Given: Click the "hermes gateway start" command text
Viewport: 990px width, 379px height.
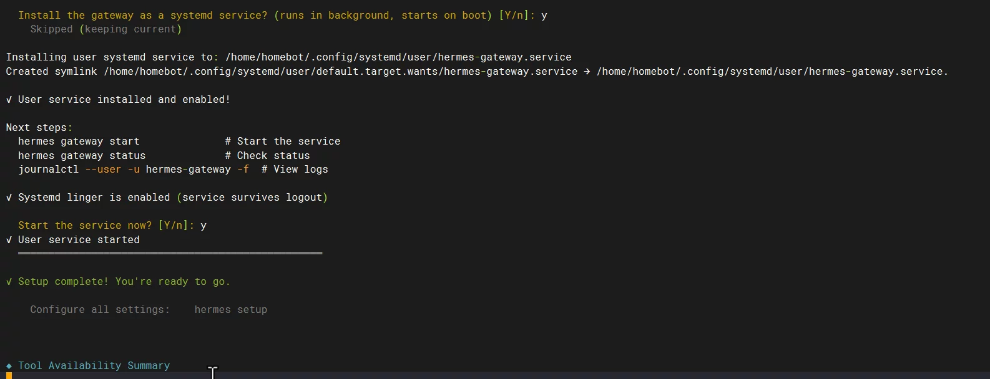Looking at the screenshot, I should [79, 142].
